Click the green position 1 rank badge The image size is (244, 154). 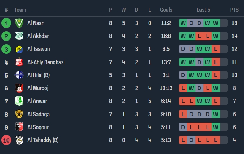(6, 23)
